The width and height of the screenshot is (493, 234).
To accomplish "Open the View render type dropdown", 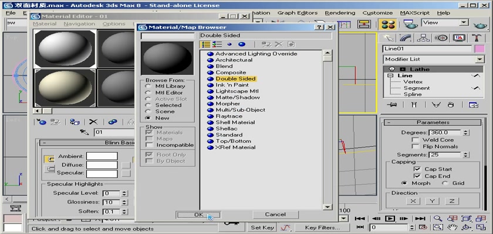I will click(x=464, y=23).
